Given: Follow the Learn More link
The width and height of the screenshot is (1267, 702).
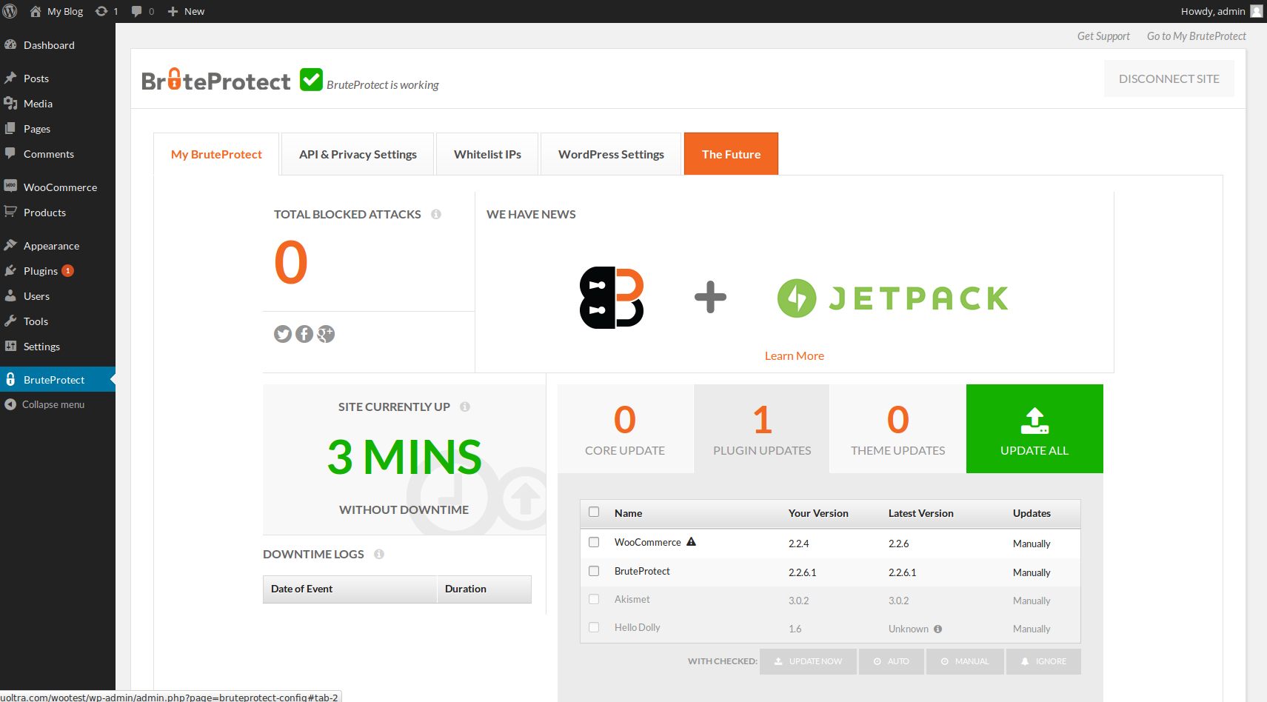Looking at the screenshot, I should coord(795,356).
